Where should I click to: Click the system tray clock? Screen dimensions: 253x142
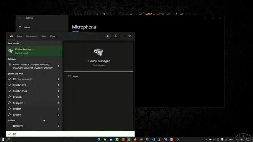click(x=239, y=140)
